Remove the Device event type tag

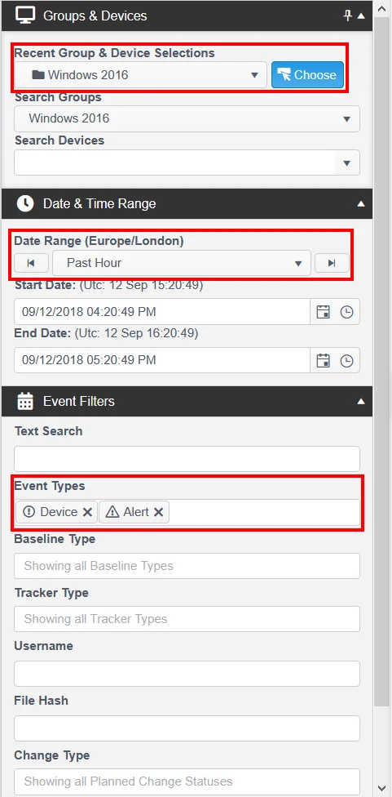(x=87, y=512)
